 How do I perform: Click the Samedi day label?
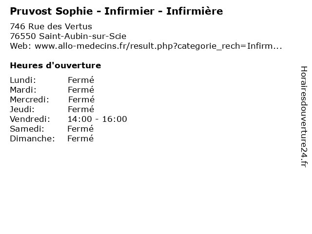[27, 129]
